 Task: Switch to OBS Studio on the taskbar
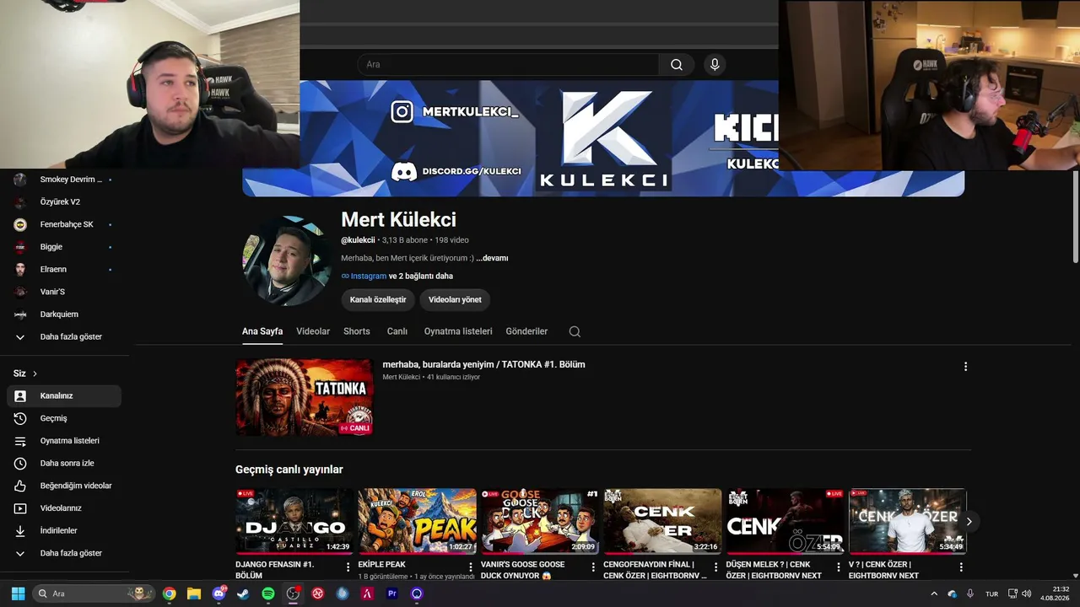[x=293, y=594]
